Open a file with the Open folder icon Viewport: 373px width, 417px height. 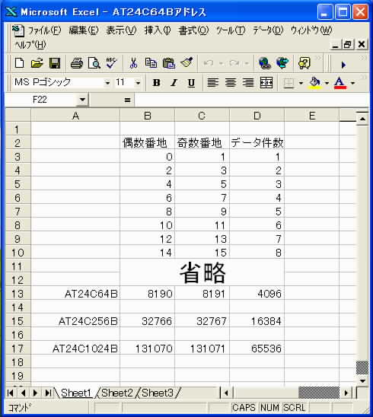(x=37, y=63)
